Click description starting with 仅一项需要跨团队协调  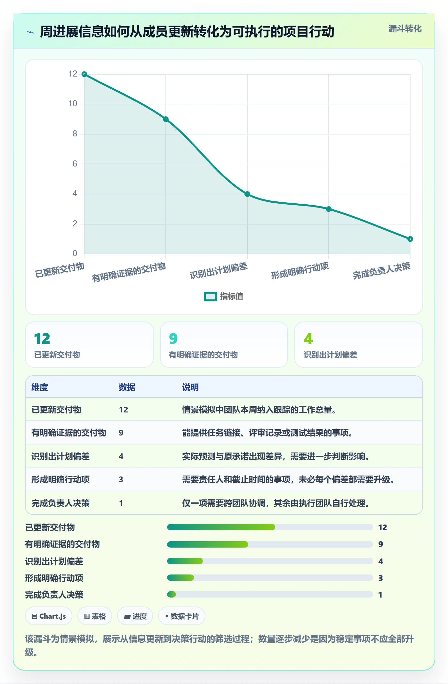click(x=276, y=503)
